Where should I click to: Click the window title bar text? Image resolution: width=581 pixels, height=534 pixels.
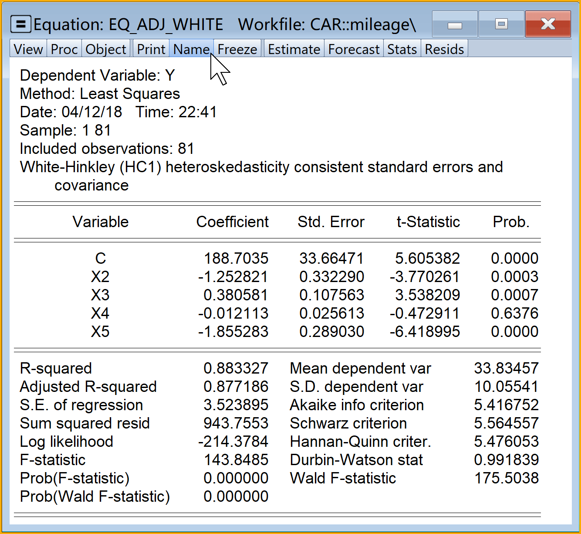tap(224, 25)
